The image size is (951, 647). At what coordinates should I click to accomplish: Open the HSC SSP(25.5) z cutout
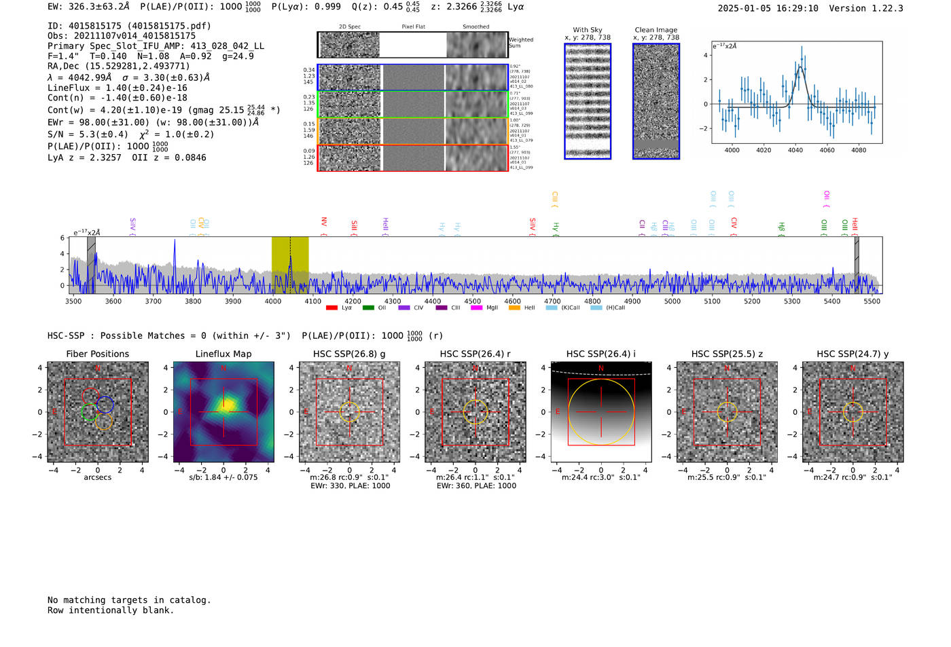[727, 412]
